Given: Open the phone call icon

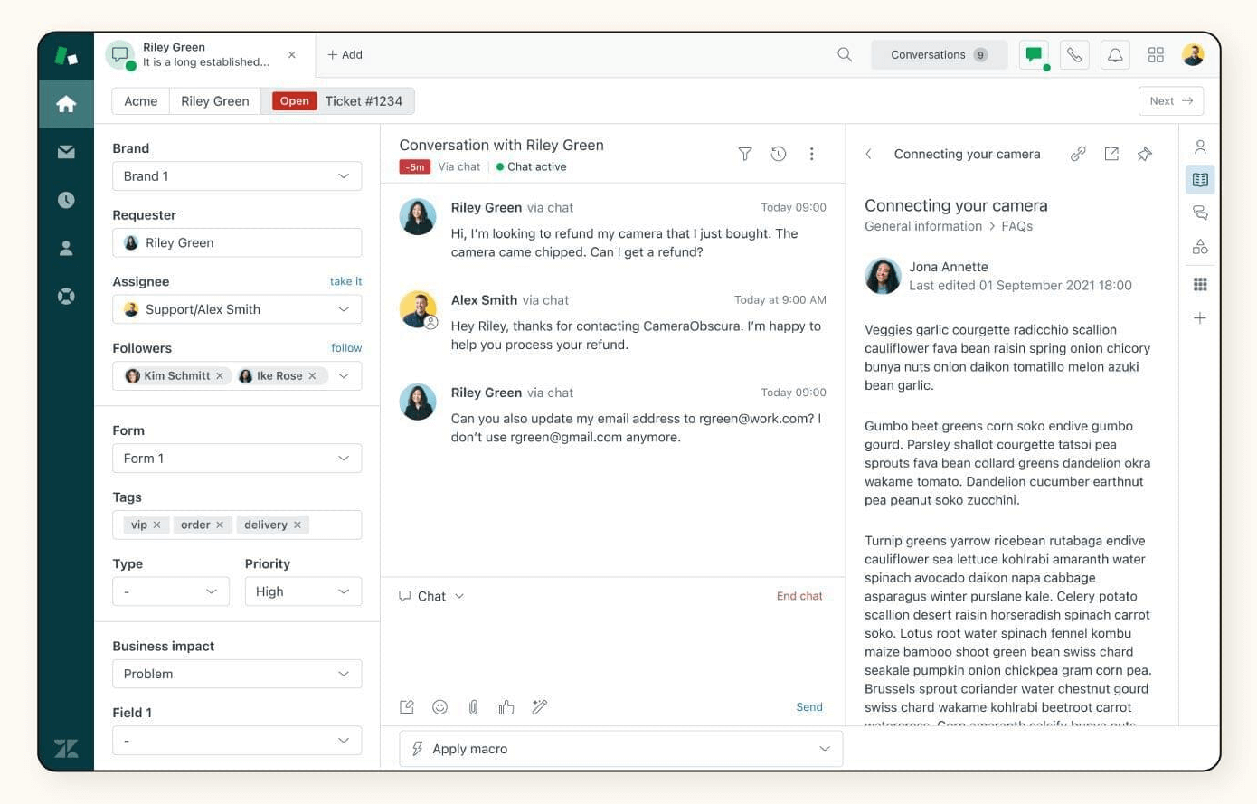Looking at the screenshot, I should pos(1074,55).
